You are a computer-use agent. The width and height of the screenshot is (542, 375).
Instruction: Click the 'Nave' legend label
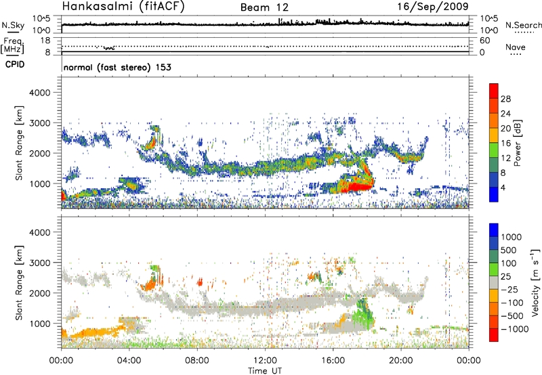coord(516,47)
